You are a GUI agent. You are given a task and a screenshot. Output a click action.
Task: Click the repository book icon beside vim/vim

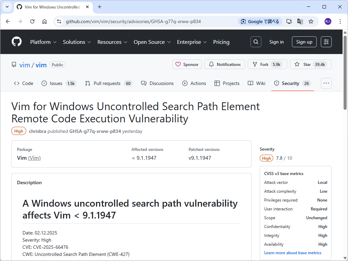(14, 64)
